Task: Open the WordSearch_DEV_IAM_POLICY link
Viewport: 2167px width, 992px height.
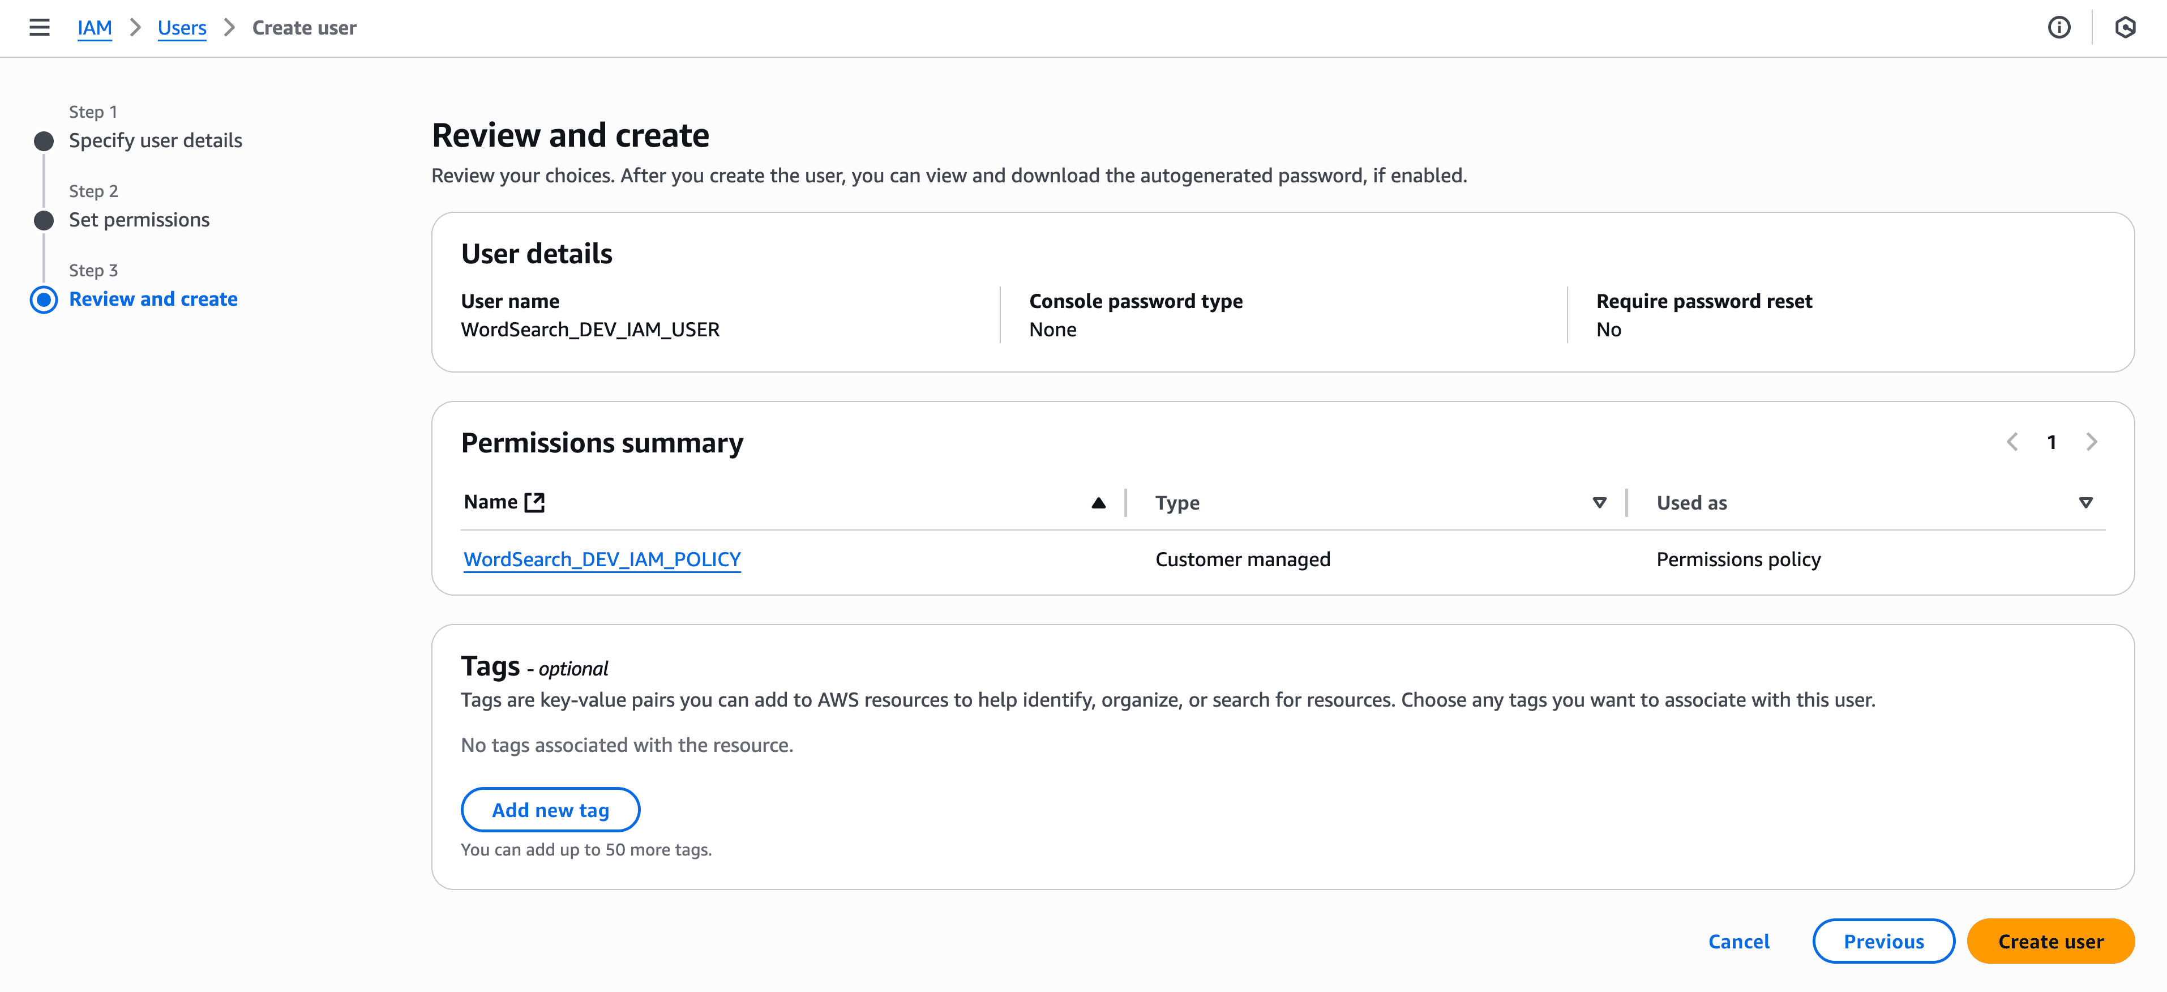Action: (602, 559)
